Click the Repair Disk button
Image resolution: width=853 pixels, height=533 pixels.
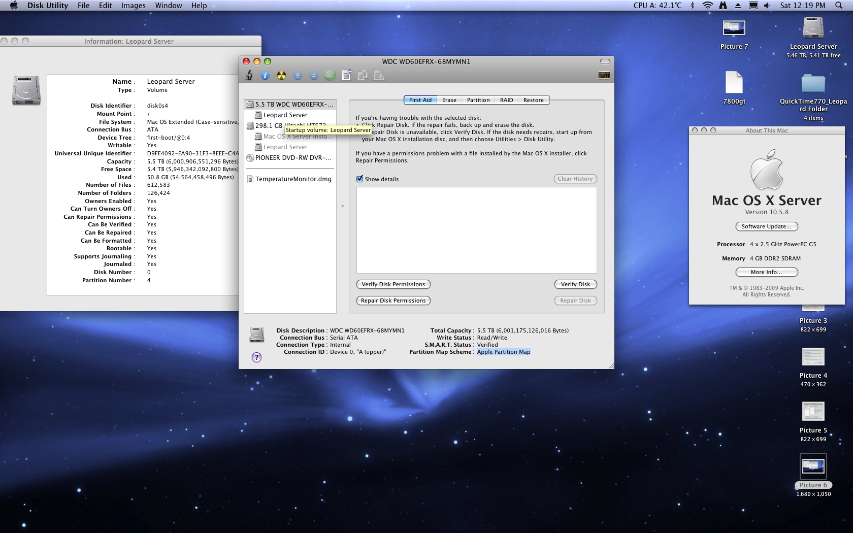pos(576,301)
